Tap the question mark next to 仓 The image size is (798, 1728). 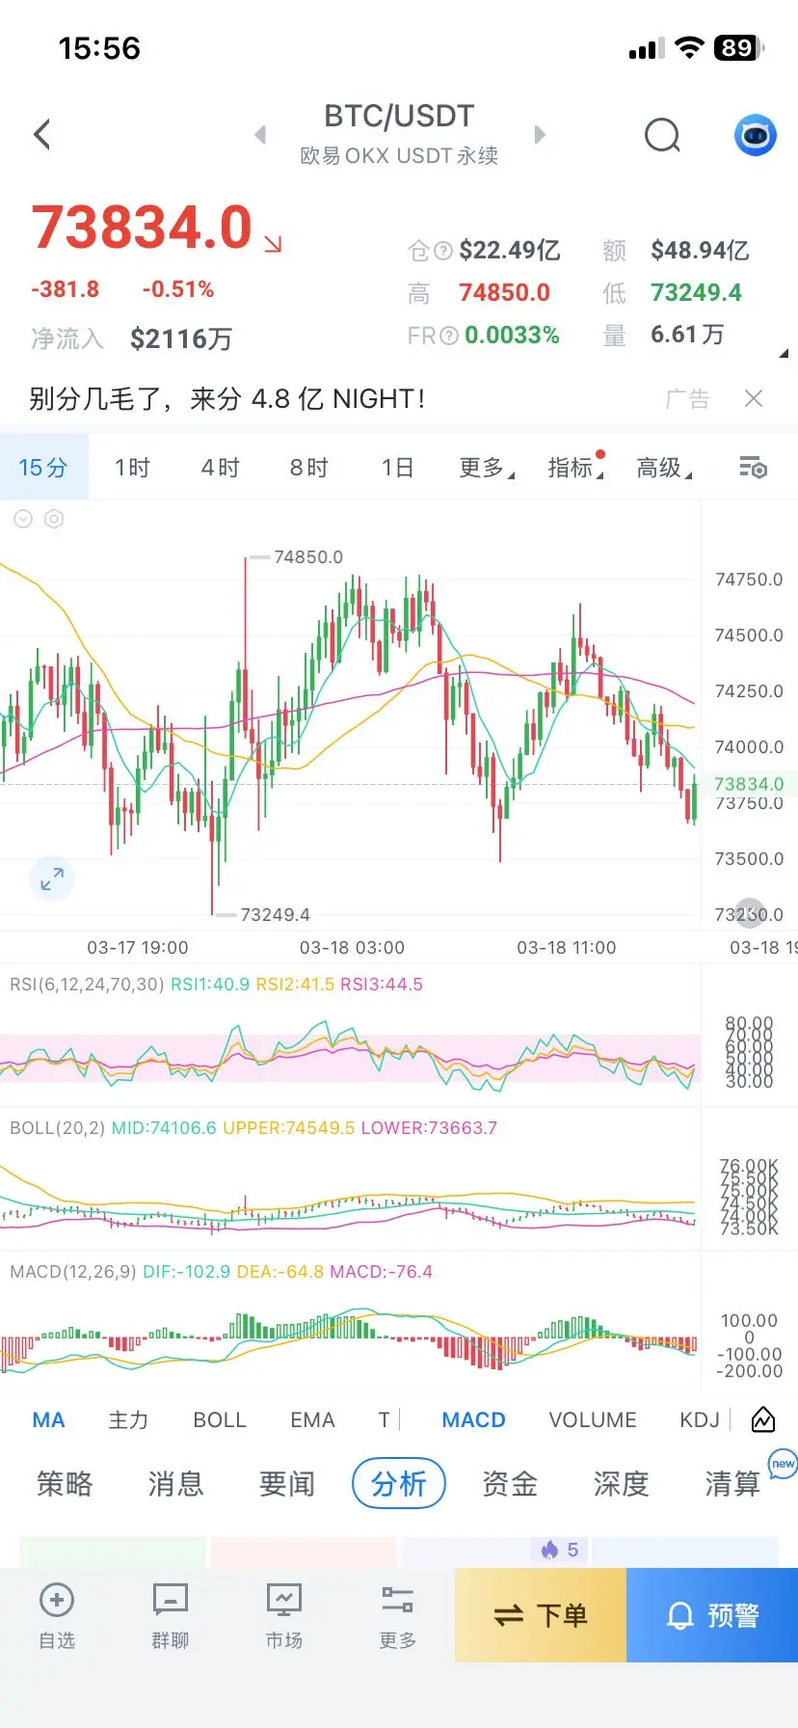click(x=443, y=252)
